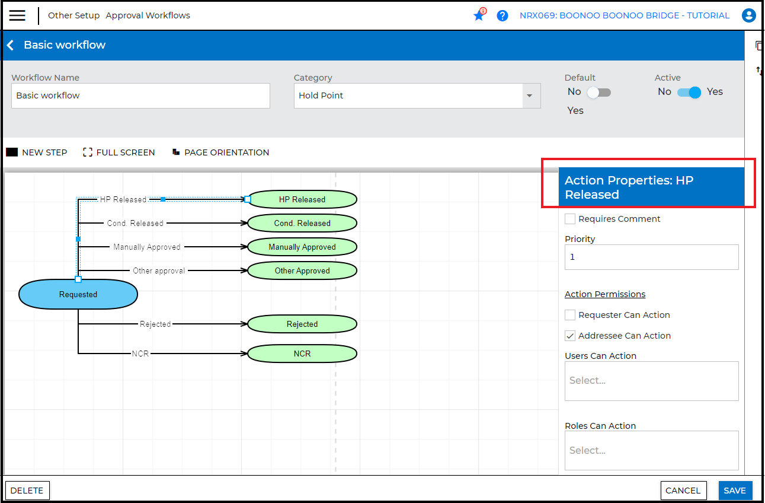
Task: Check the Requires Comment checkbox
Action: (570, 219)
